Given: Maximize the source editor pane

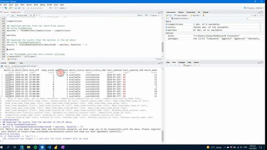Looking at the screenshot, I should click(161, 12).
